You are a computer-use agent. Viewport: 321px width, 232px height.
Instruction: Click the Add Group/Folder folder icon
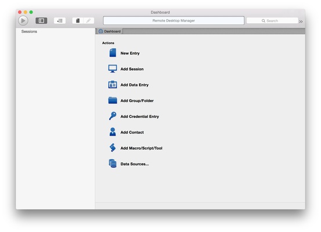coord(113,100)
